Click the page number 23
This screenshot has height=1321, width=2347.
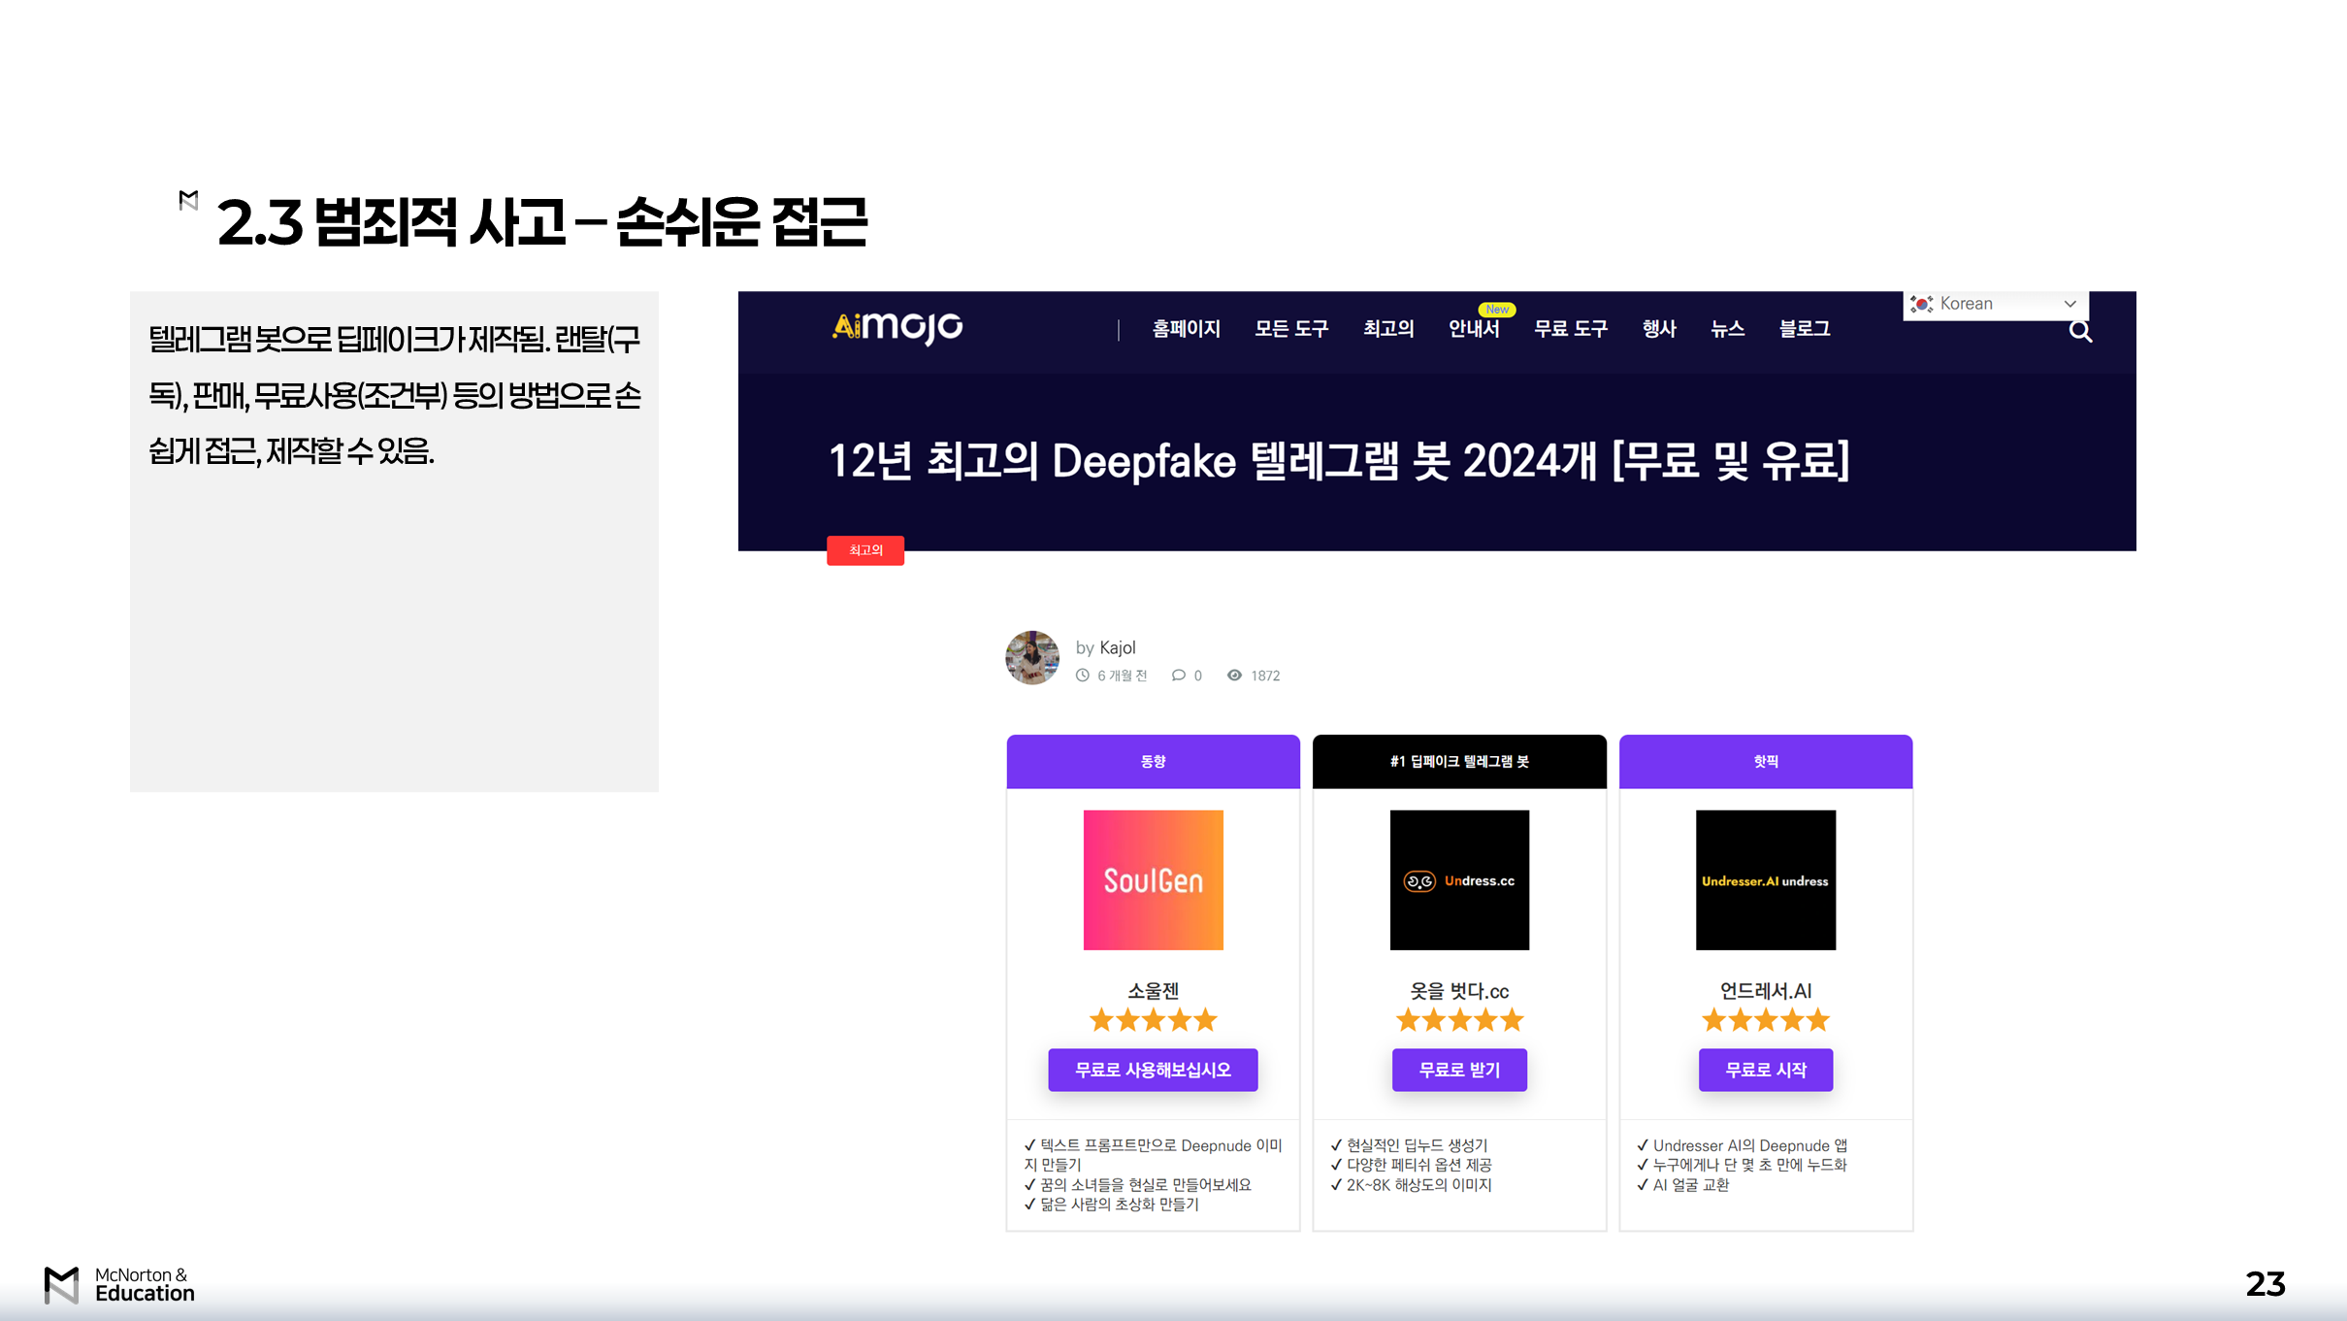2266,1284
